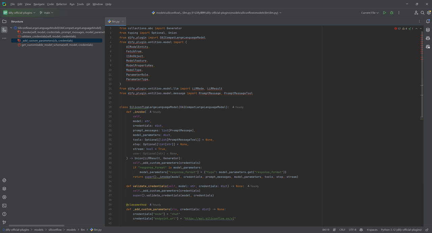Click the Python 3.12 interpreter widget
The image size is (432, 233).
click(401, 230)
